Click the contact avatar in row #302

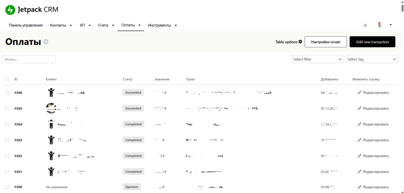(x=51, y=156)
